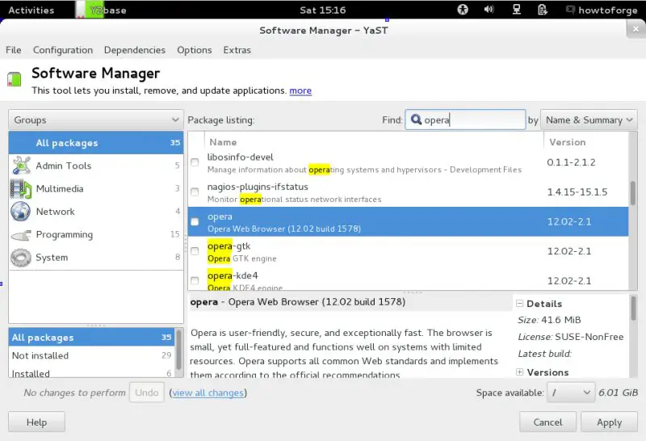Click the version 12.02-2.1 of opera
The image size is (646, 441).
[x=569, y=222]
